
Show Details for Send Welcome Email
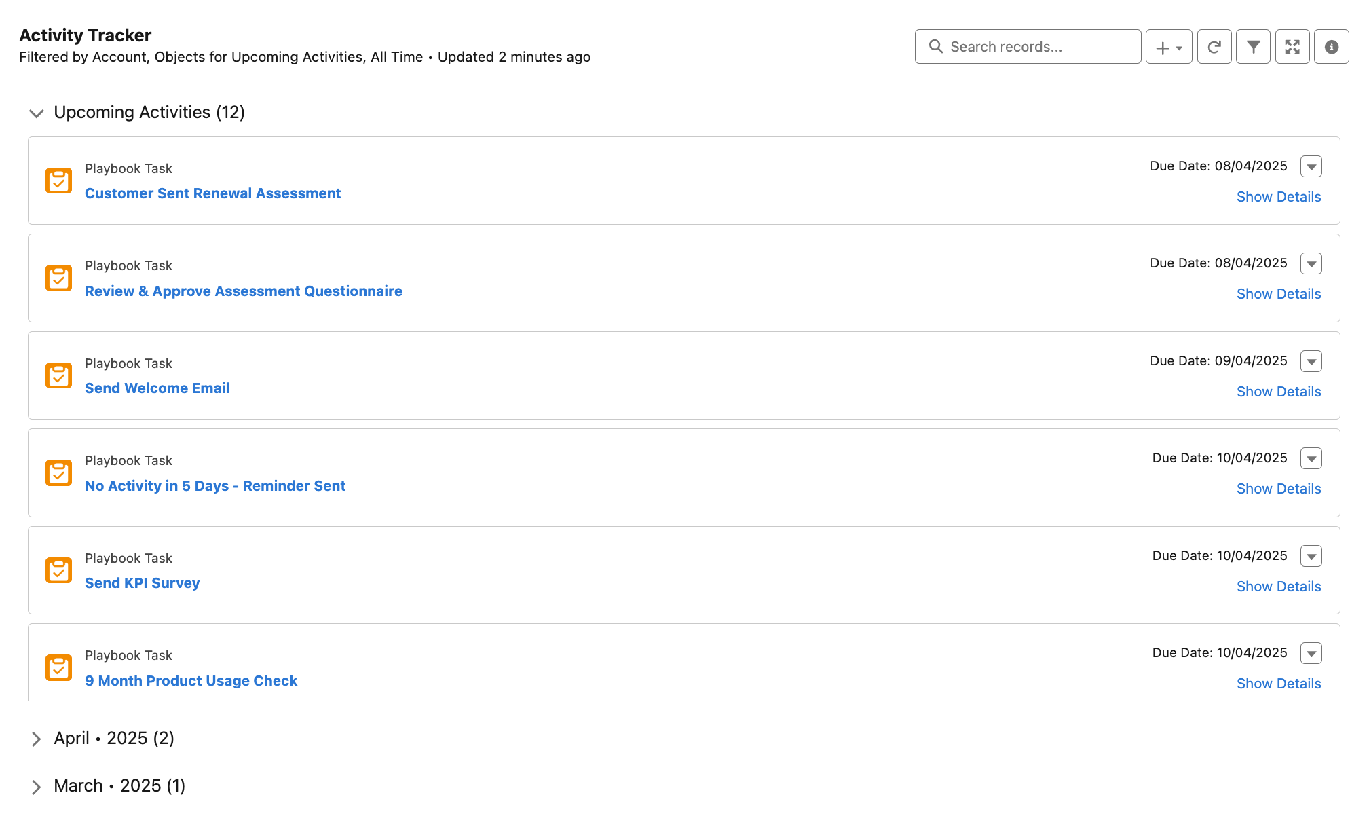1278,392
